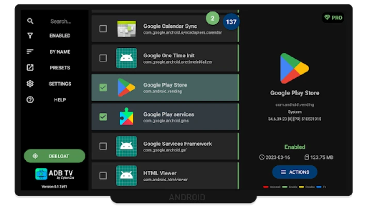
Task: Open the BY NAME sort options
Action: point(60,51)
